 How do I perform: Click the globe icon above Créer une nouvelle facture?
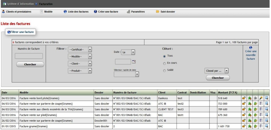[x=251, y=48]
